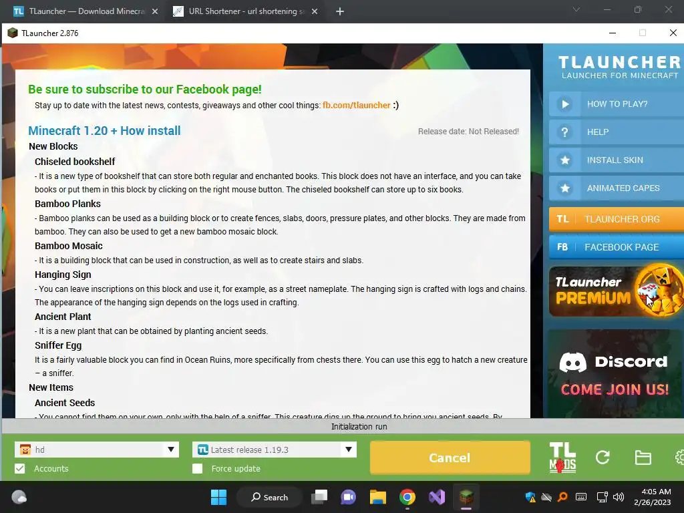This screenshot has width=684, height=513.
Task: Open Windows Start menu
Action: point(218,497)
